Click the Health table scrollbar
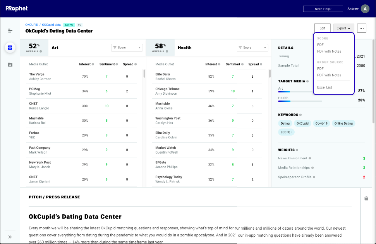Screen dimensions: 376x244 [270, 73]
